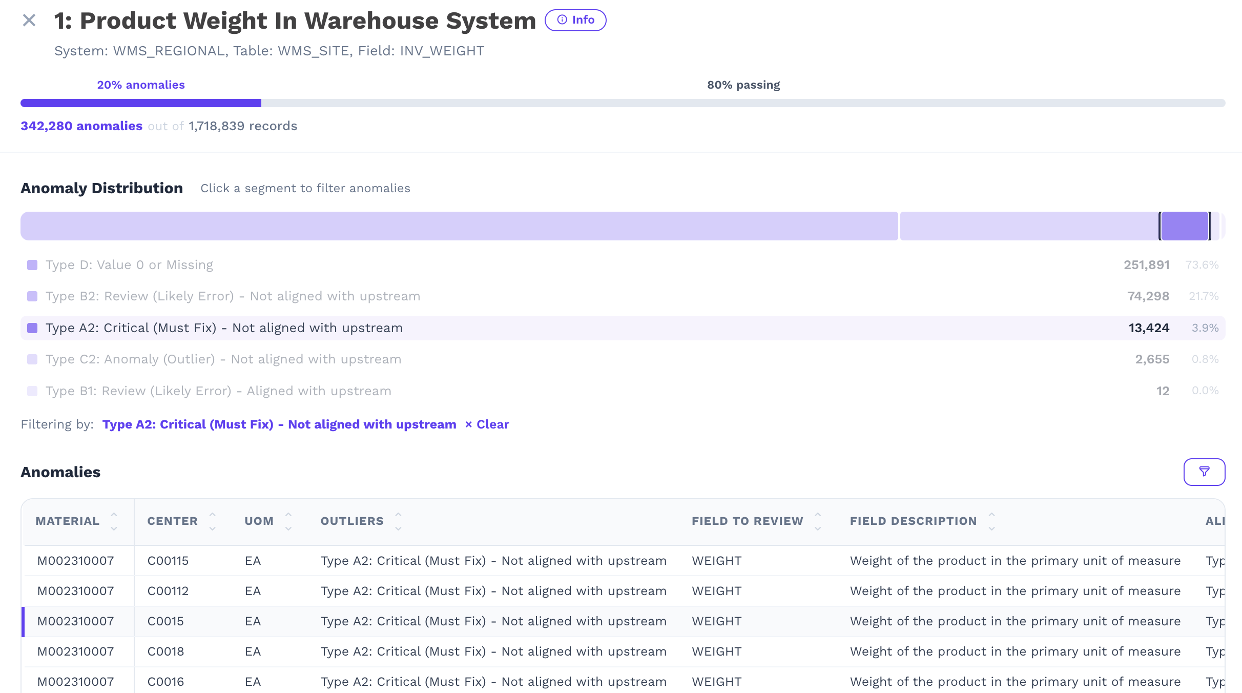
Task: Close the Product Weight detail panel
Action: click(x=29, y=21)
